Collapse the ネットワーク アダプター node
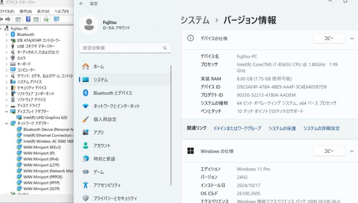The image size is (358, 203). tap(6, 123)
